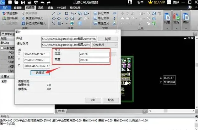Image resolution: width=198 pixels, height=130 pixels.
Task: Click the 浏览 browse button
Action: 108,39
